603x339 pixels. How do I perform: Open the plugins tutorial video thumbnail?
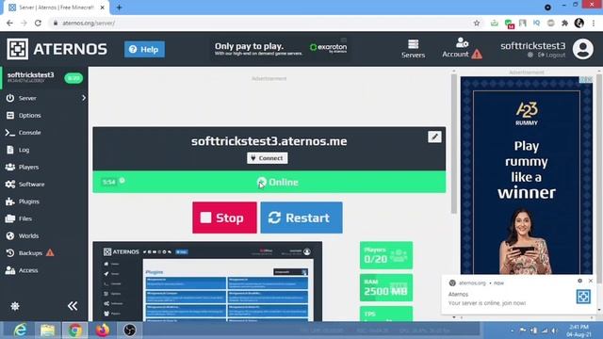click(x=207, y=282)
